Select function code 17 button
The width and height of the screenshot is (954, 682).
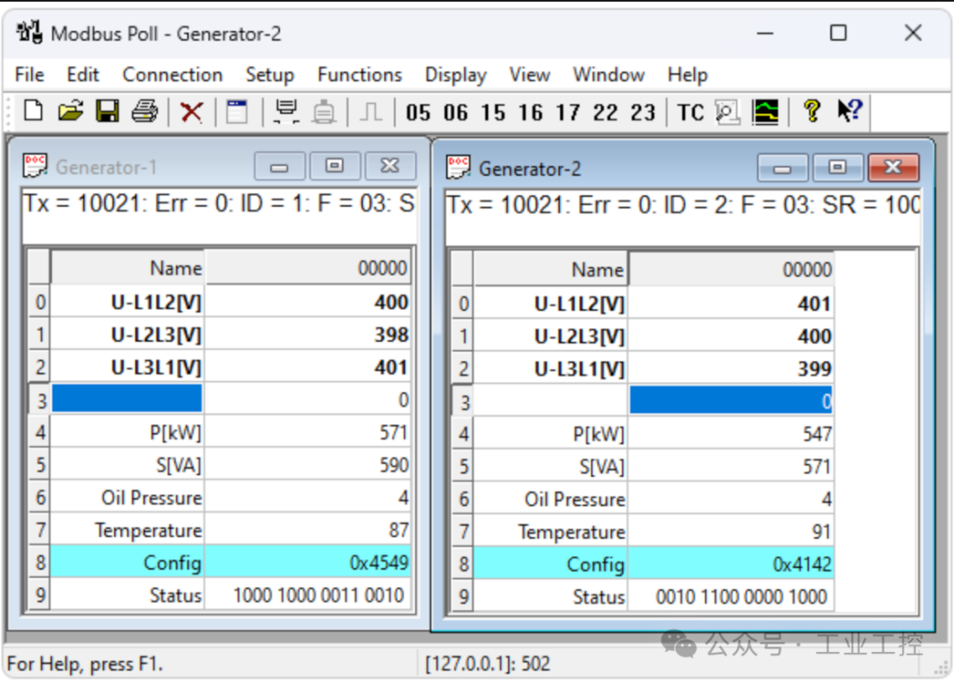tap(568, 112)
